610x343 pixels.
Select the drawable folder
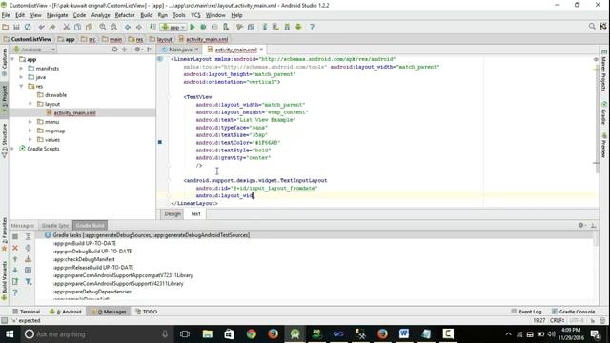point(55,95)
